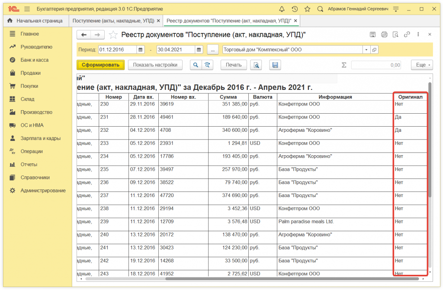Go back using the left arrow button

pos(84,35)
